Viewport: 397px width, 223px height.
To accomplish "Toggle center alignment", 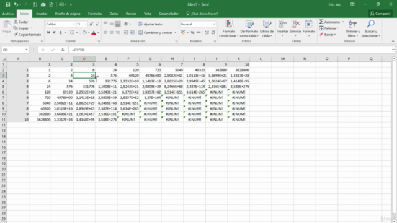I will point(112,32).
